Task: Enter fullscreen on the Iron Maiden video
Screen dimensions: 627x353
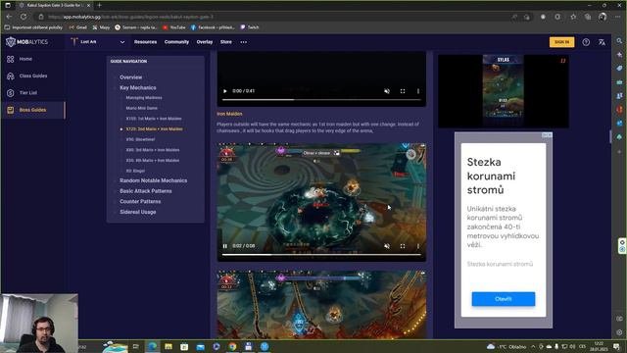Action: point(403,246)
